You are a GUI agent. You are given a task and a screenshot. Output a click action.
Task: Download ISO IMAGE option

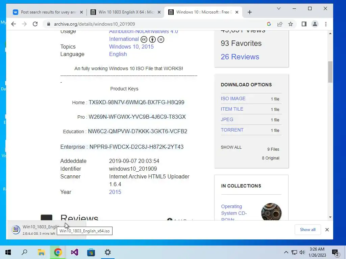coord(233,99)
